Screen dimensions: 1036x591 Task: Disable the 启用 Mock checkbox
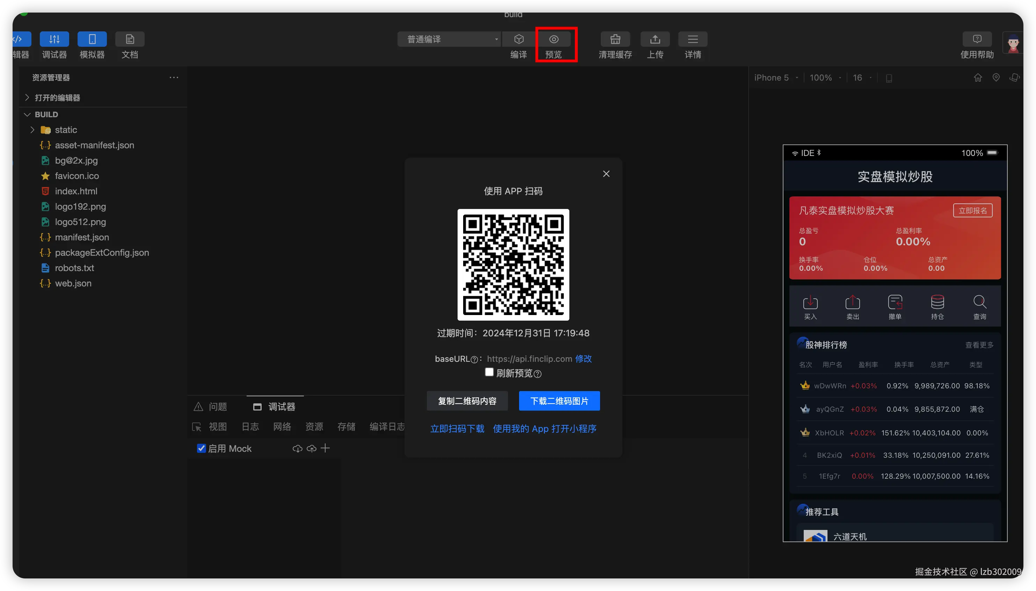point(201,448)
